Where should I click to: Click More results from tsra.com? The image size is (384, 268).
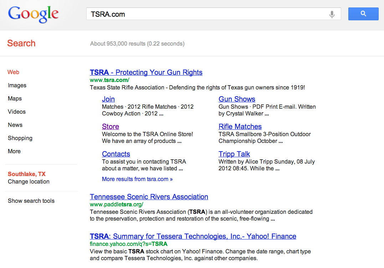(x=137, y=179)
